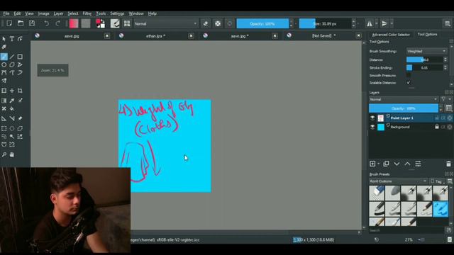Image resolution: width=454 pixels, height=255 pixels.
Task: Create a new document from toolbar
Action: click(9, 23)
